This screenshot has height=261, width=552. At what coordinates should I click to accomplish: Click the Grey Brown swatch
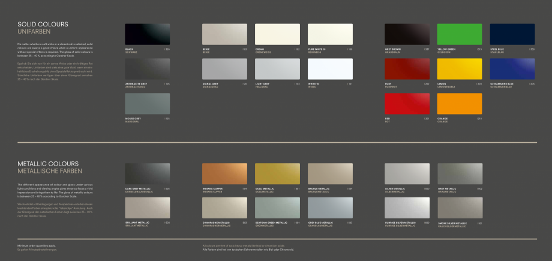pos(407,34)
